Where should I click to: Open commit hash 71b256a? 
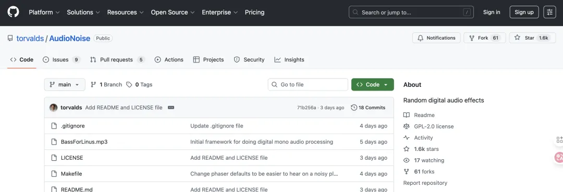[x=307, y=108]
